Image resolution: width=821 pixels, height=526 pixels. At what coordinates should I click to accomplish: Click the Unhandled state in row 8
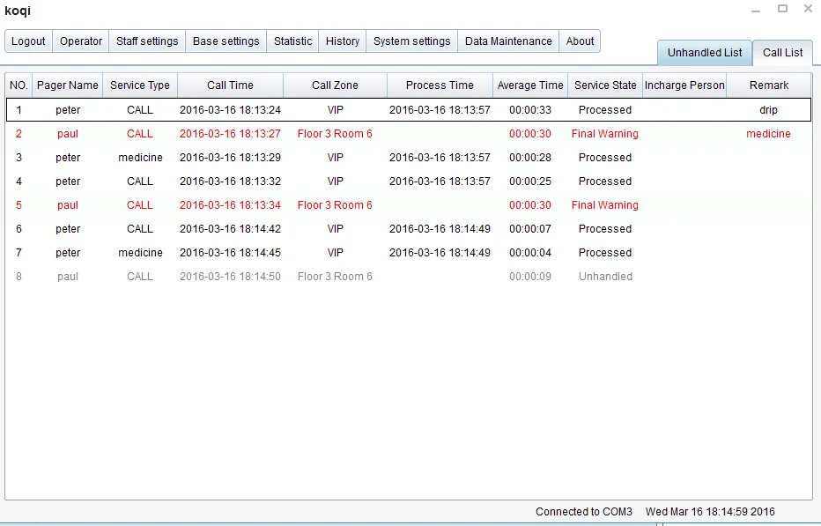pos(605,277)
